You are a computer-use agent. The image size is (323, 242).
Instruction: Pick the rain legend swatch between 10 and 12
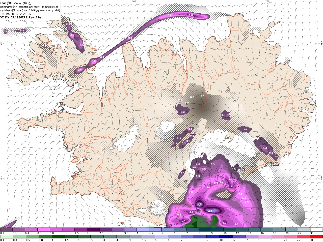pyautogui.click(x=226, y=237)
